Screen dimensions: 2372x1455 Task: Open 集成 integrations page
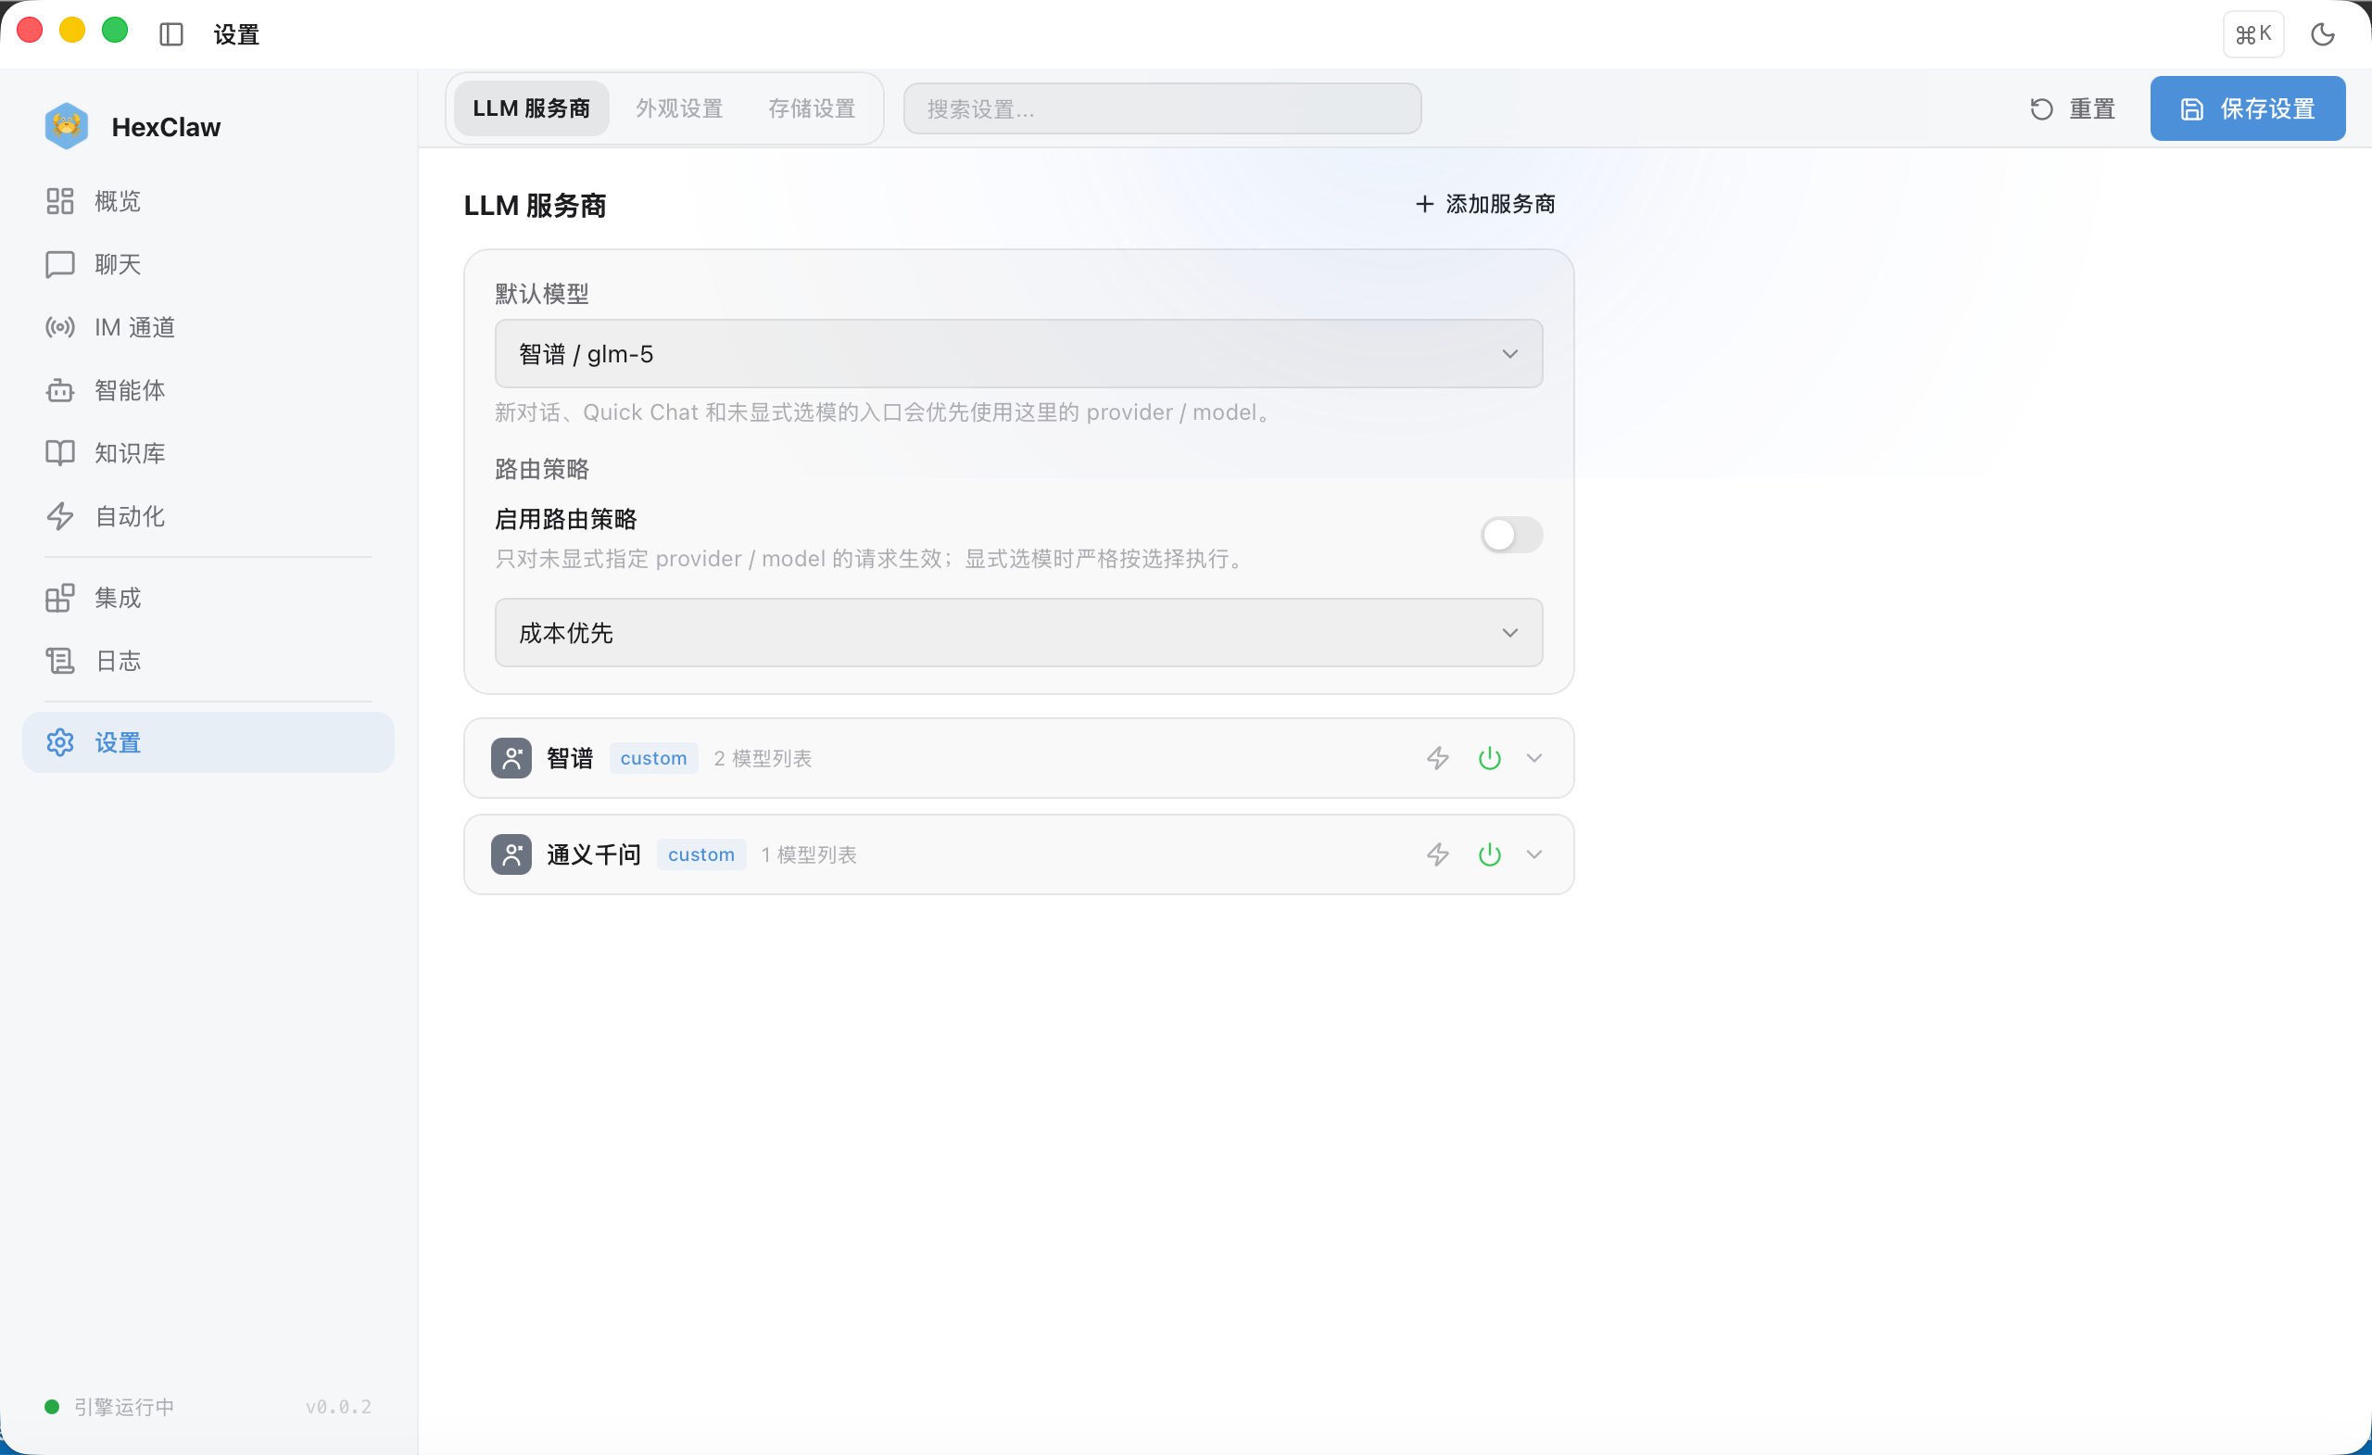click(208, 598)
